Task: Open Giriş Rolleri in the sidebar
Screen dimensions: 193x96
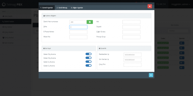Action: [x=16, y=38]
